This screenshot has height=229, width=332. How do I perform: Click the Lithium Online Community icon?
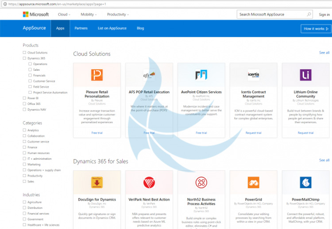click(305, 75)
